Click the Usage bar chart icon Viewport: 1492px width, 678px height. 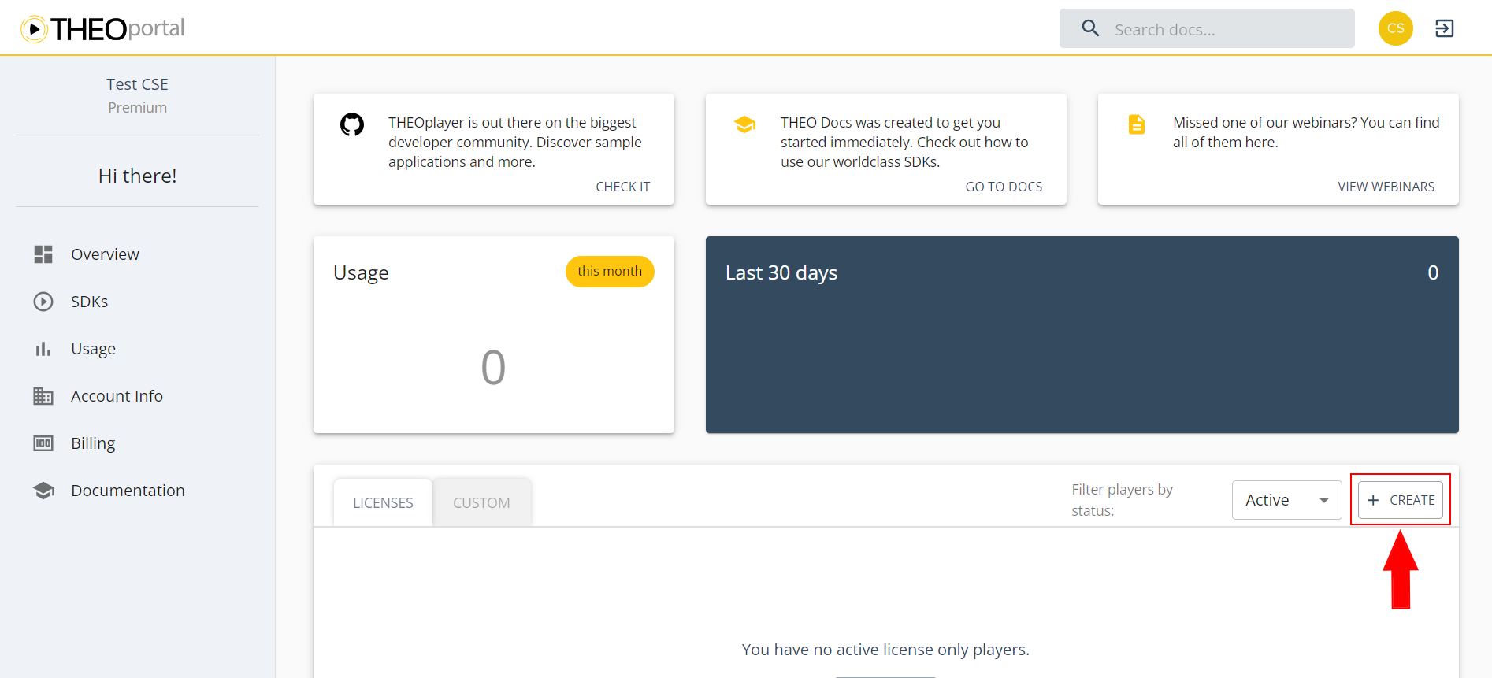pos(43,349)
